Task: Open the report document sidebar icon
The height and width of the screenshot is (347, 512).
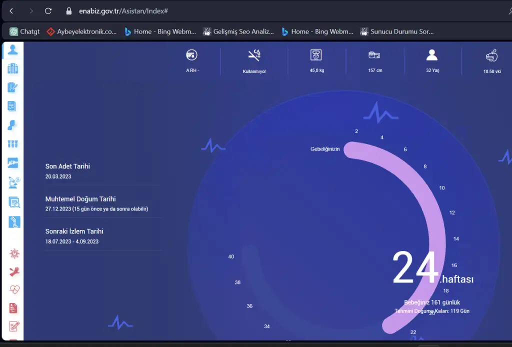Action: click(12, 106)
